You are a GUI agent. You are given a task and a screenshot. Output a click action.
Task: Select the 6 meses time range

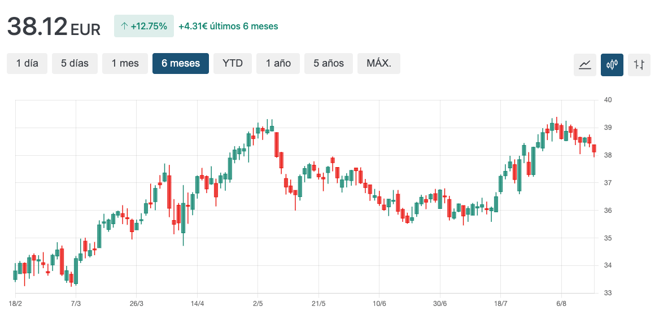tap(181, 63)
